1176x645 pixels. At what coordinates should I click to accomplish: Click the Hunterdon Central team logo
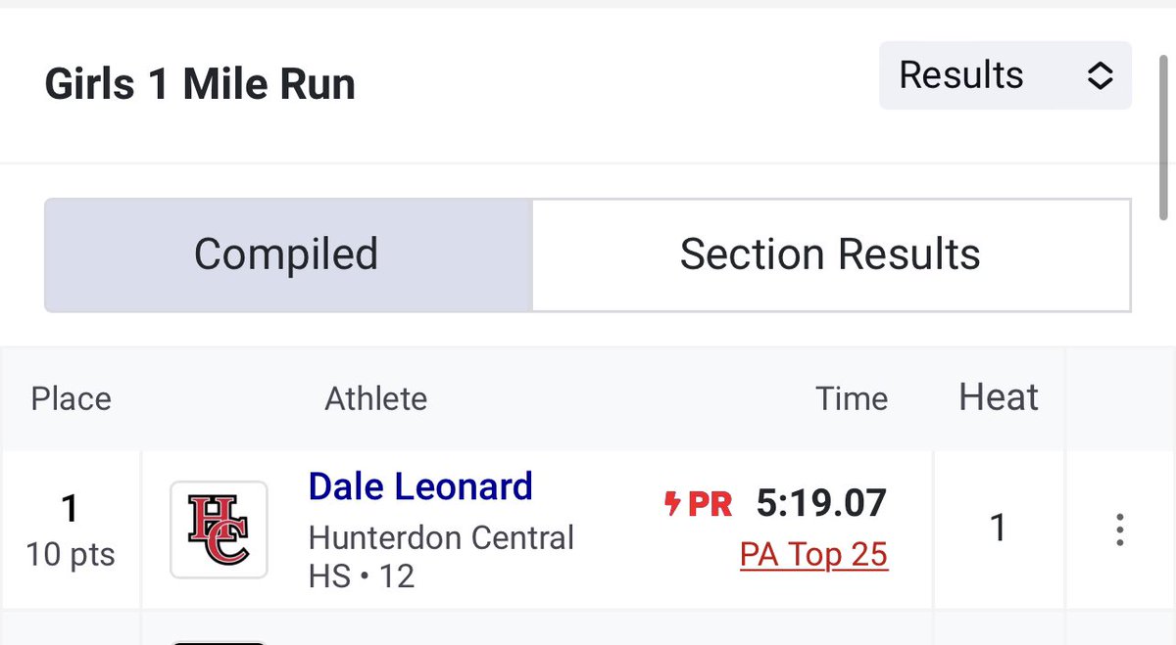(x=219, y=530)
